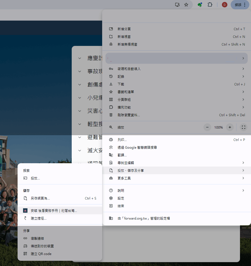Click the Evernote extension icon in the toolbar
Image resolution: width=251 pixels, height=266 pixels.
(199, 5)
